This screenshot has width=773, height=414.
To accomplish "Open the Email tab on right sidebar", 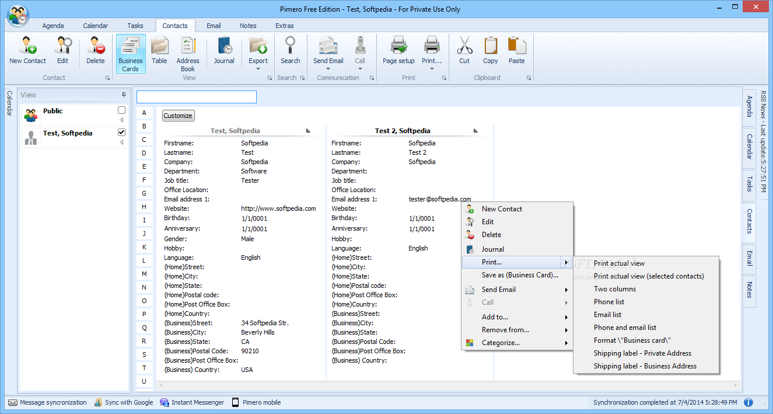I will (749, 258).
